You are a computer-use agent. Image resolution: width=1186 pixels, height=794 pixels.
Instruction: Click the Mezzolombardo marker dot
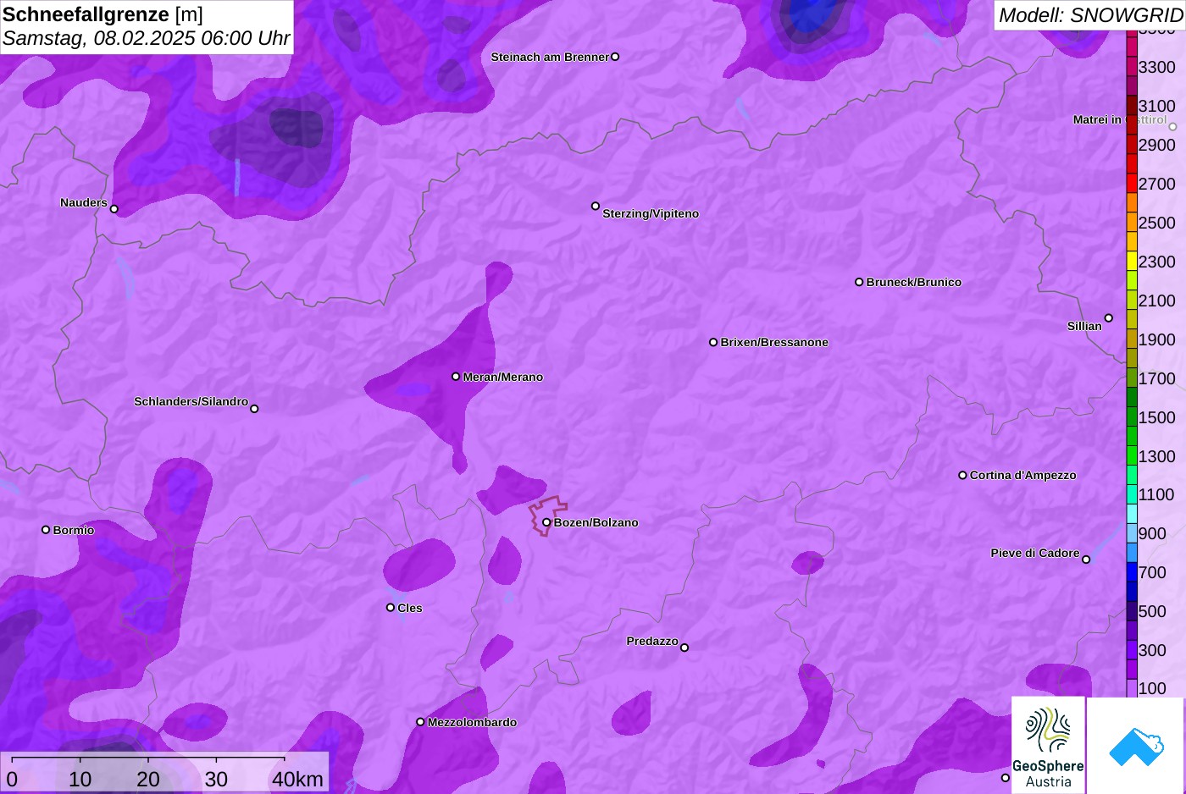pos(420,722)
